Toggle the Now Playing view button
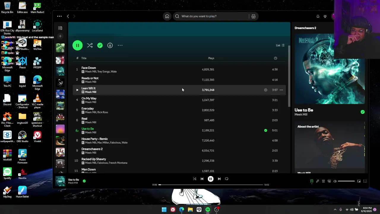 click(x=312, y=181)
